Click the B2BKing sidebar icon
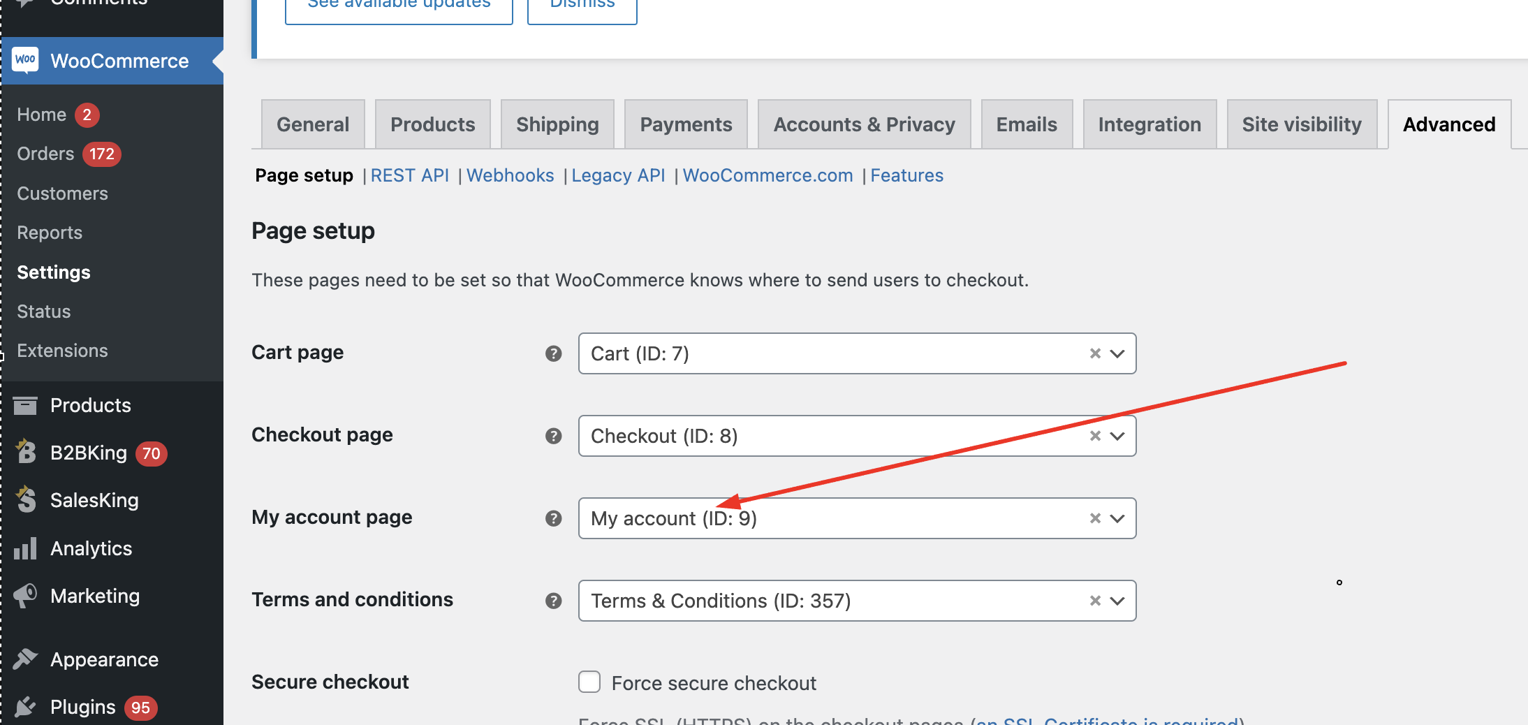This screenshot has height=725, width=1528. (26, 452)
